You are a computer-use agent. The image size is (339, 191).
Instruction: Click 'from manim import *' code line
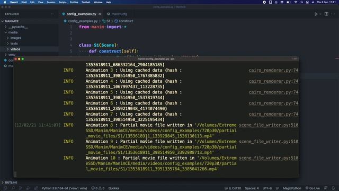point(103,27)
